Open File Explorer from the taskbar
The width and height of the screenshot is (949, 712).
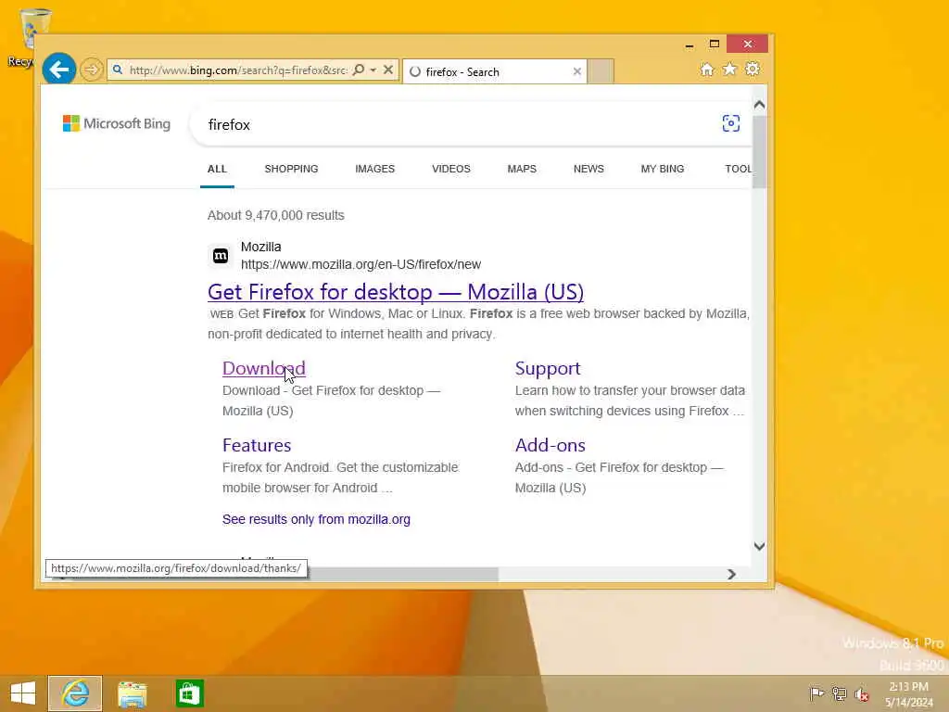click(x=132, y=693)
